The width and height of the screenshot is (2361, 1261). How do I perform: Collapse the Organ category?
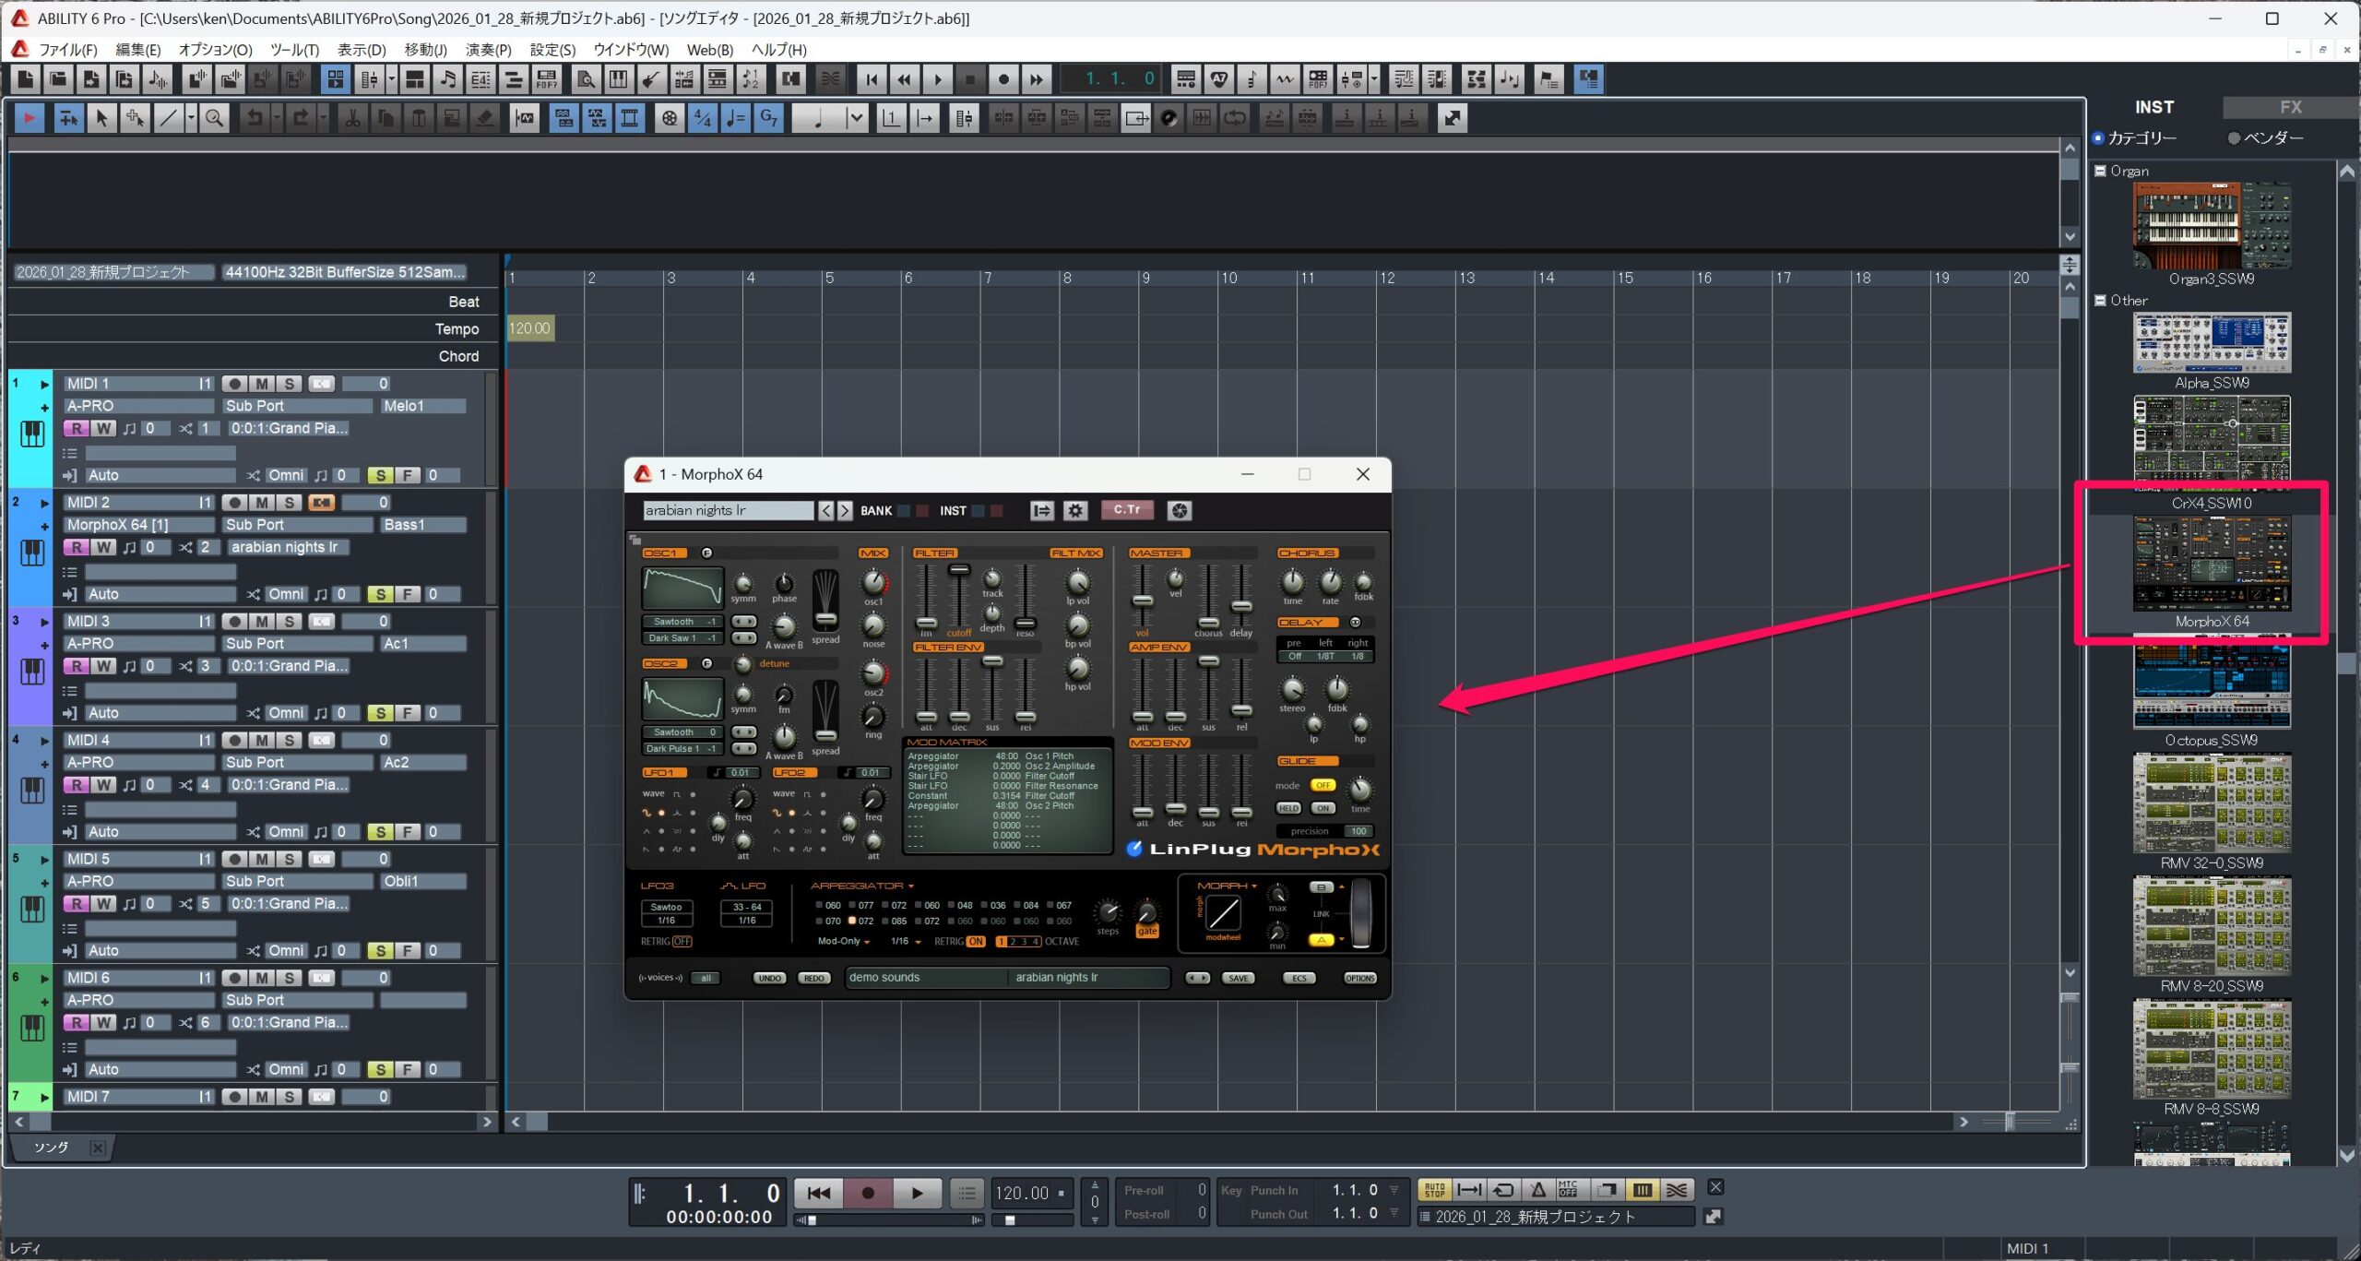tap(2100, 171)
